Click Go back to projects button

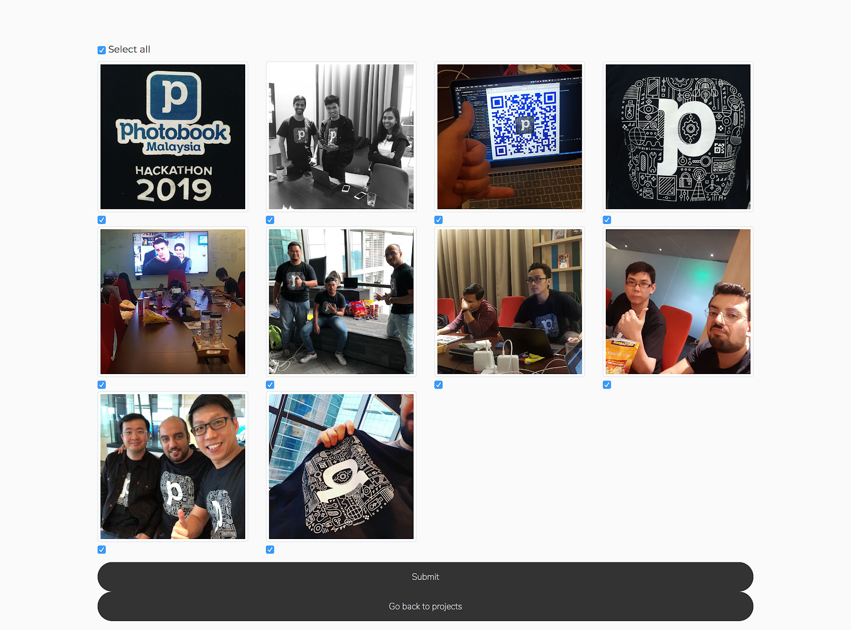click(x=425, y=607)
